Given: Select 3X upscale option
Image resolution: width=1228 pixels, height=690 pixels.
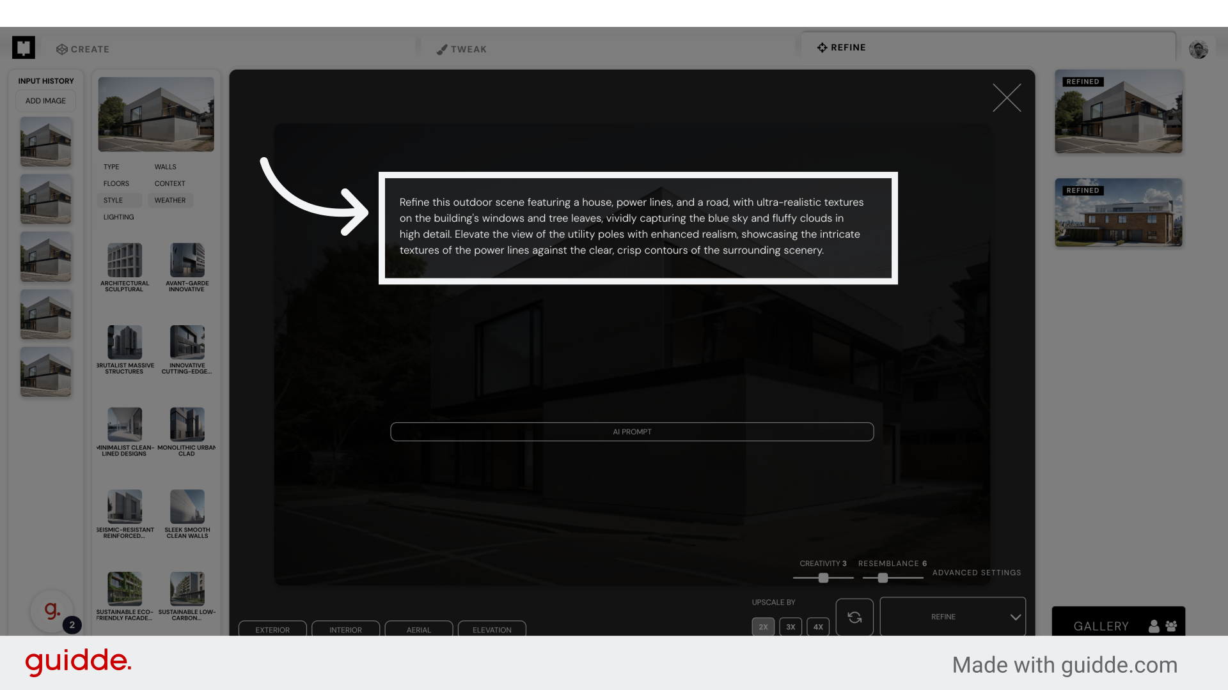Looking at the screenshot, I should click(x=791, y=627).
